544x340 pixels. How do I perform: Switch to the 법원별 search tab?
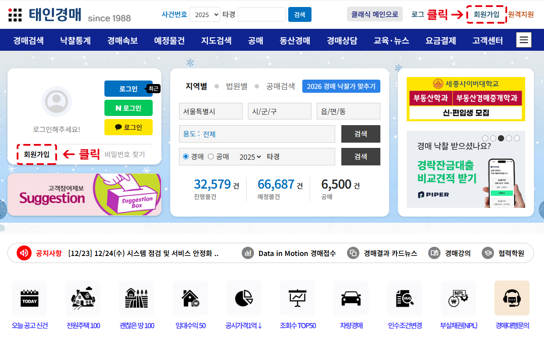tap(236, 86)
